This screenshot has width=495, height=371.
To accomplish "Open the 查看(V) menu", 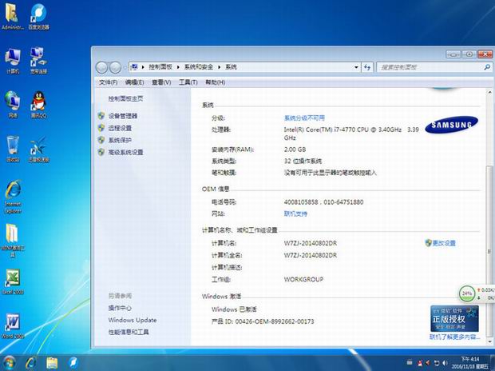I will tap(161, 82).
